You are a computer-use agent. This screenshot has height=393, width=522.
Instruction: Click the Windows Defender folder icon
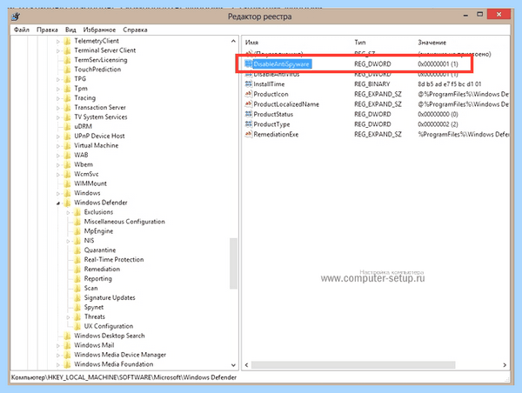[67, 203]
